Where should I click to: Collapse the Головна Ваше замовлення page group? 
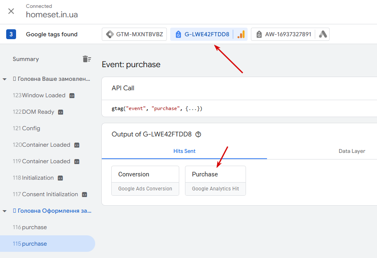click(x=5, y=79)
